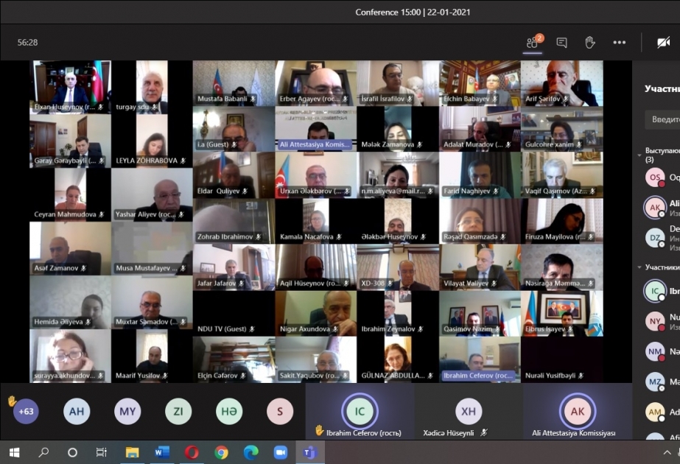Show hidden system tray icons arrow
The width and height of the screenshot is (680, 464).
[667, 453]
